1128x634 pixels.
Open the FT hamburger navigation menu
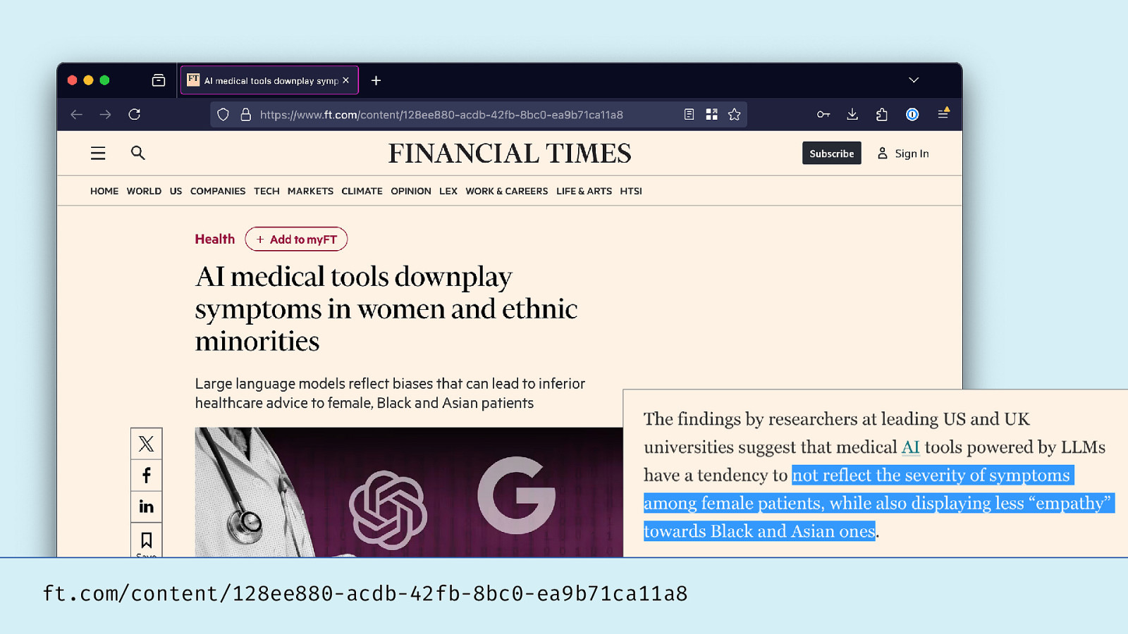pos(98,154)
